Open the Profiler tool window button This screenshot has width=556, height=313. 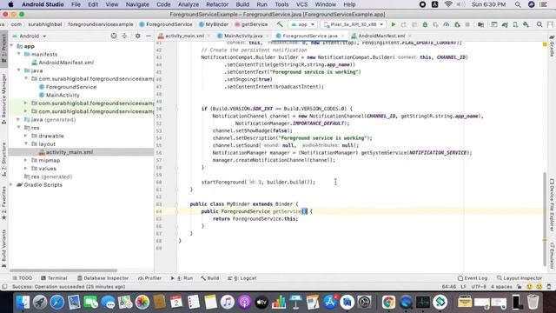pos(149,278)
